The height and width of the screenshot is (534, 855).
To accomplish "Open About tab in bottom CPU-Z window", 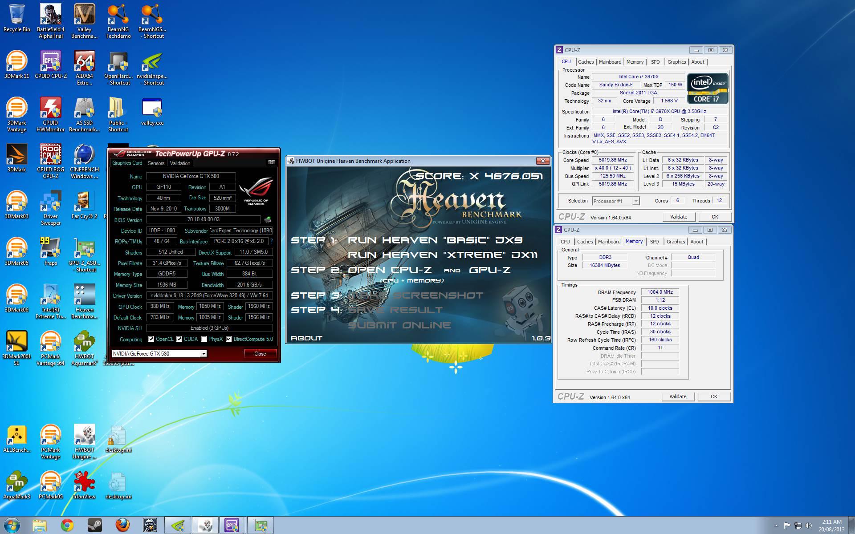I will (x=697, y=242).
